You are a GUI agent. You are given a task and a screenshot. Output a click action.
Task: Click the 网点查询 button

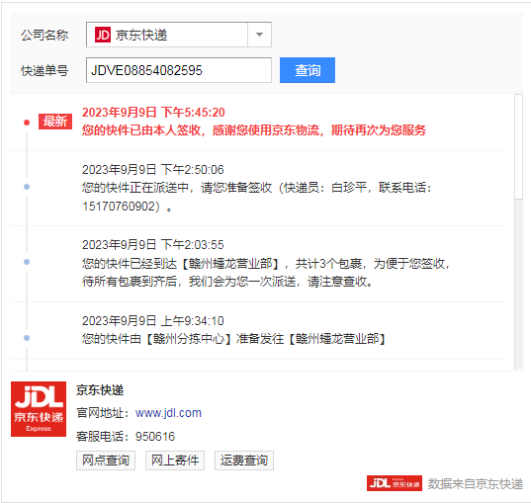(x=106, y=461)
